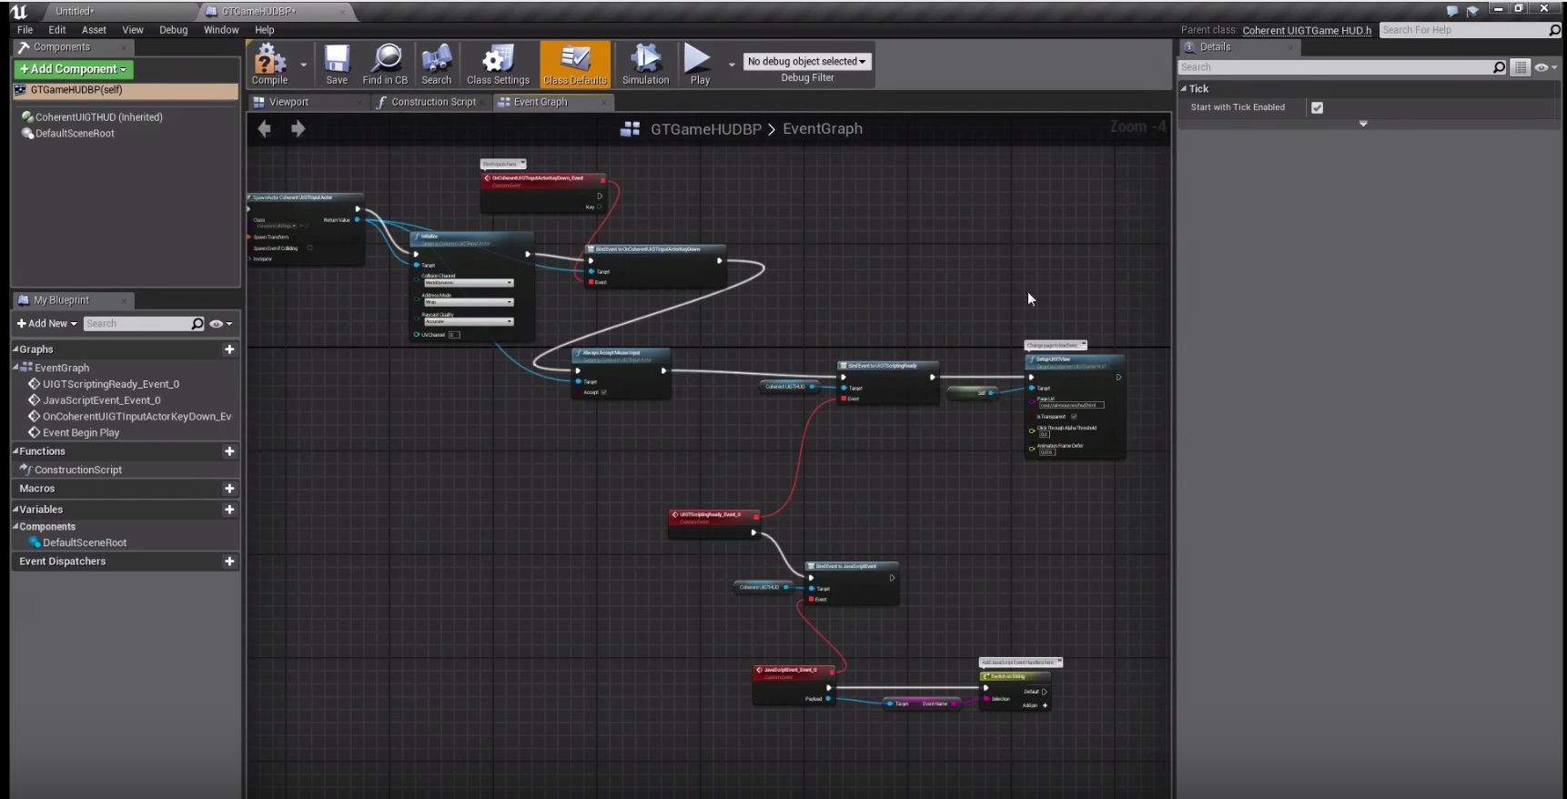Select the Class Defaults toolbar icon
Image resolution: width=1567 pixels, height=799 pixels.
click(575, 64)
